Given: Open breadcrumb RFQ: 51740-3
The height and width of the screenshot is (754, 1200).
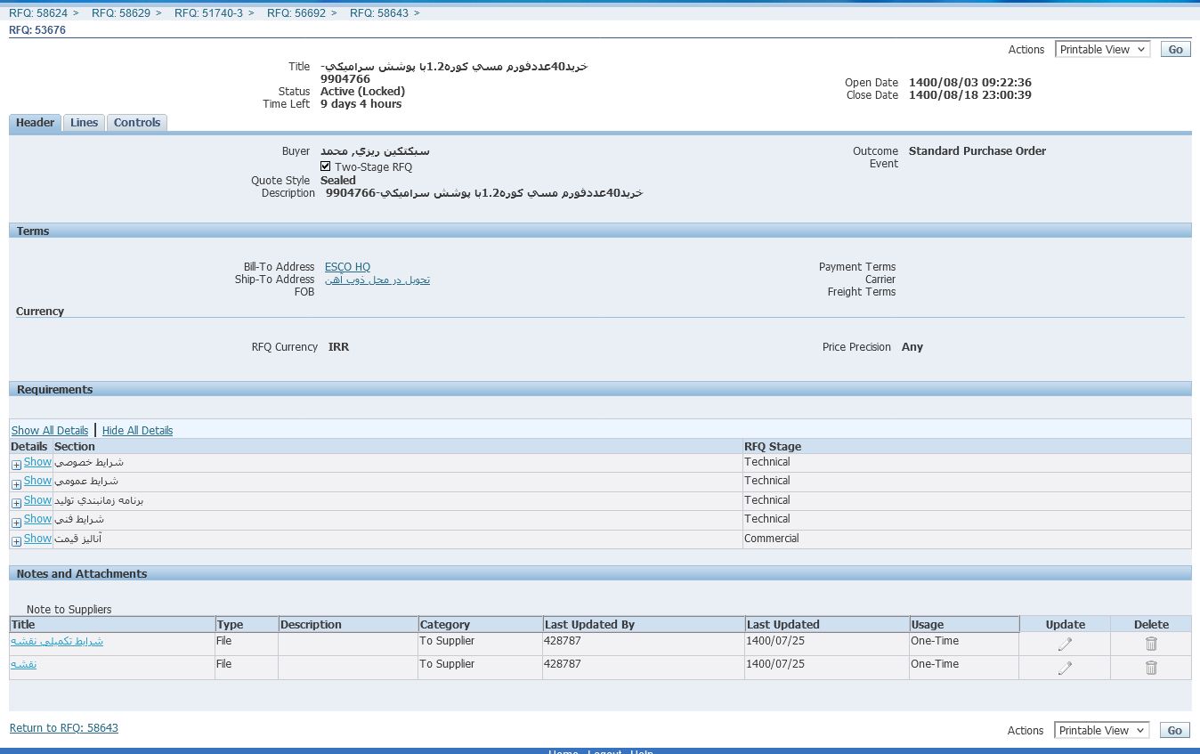Looking at the screenshot, I should pyautogui.click(x=208, y=12).
